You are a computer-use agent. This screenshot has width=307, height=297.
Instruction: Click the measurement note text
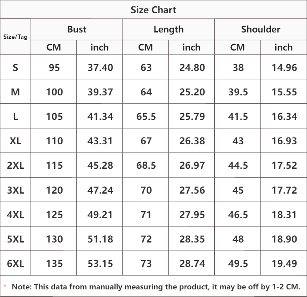coord(156,287)
